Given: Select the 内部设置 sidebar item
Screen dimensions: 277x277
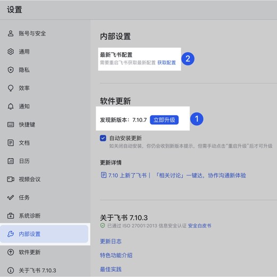Looking at the screenshot, I should [x=44, y=234].
